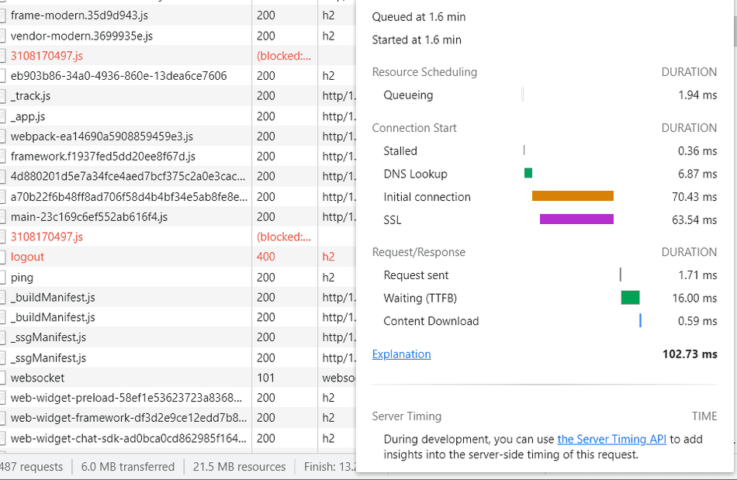The width and height of the screenshot is (737, 480).
Task: Click the main-23c169c6ef552ab616f4.js file icon
Action: click(5, 216)
